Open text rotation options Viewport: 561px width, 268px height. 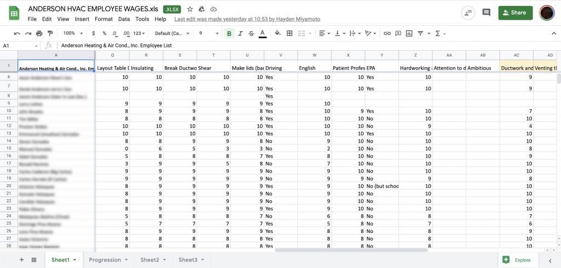click(x=370, y=33)
